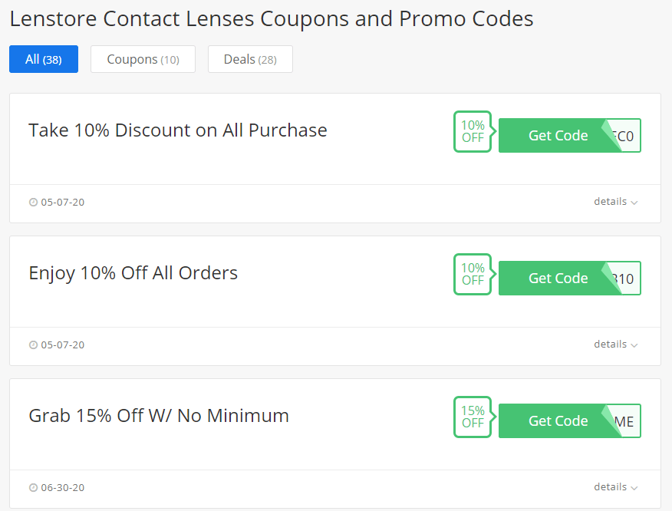Get Code for Enjoy 10% Off All Orders
Viewport: 672px width, 511px height.
[x=558, y=279]
